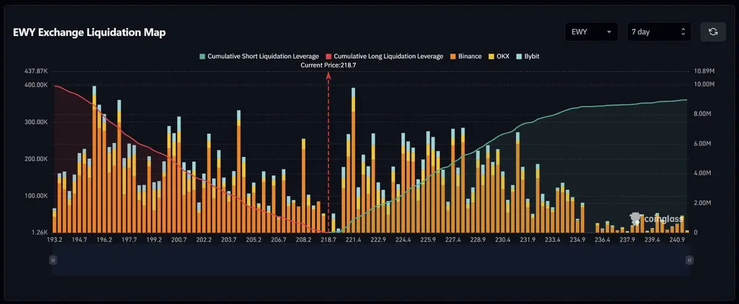This screenshot has width=739, height=304.
Task: Click the 234.9 x-axis label
Action: point(578,239)
